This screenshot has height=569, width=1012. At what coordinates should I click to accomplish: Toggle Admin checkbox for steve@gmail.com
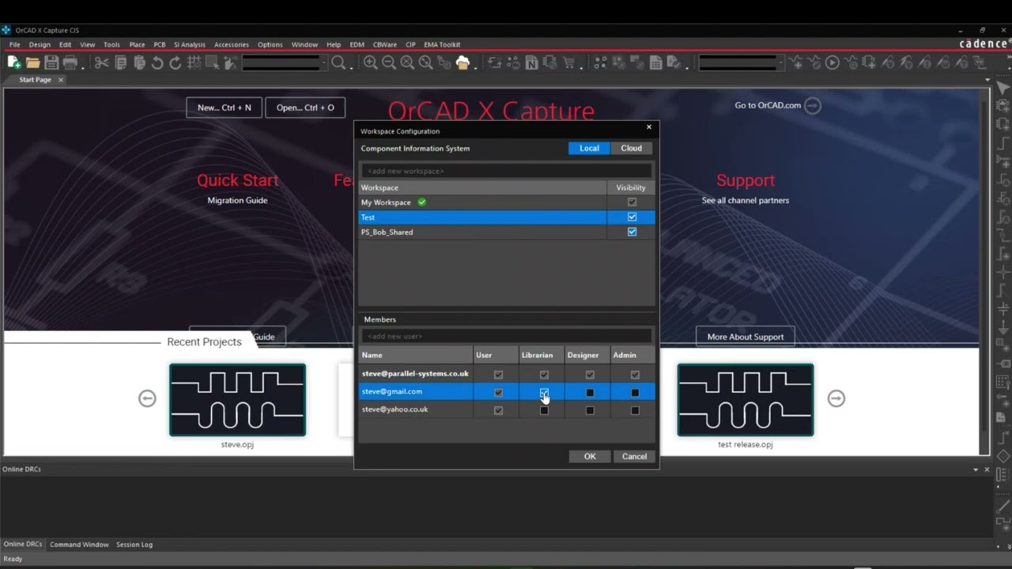click(635, 392)
